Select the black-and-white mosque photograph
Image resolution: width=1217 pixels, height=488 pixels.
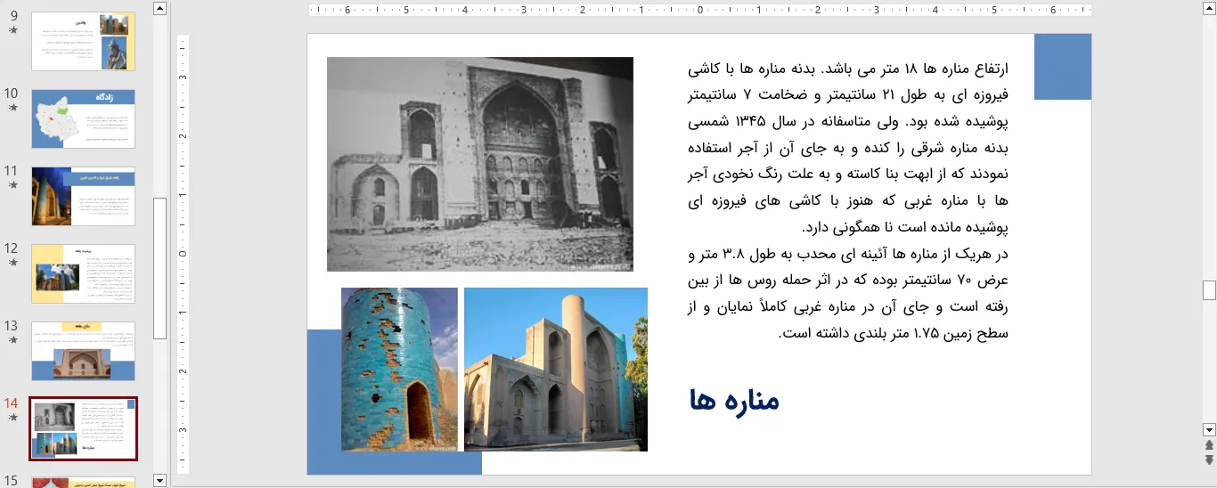[x=480, y=164]
